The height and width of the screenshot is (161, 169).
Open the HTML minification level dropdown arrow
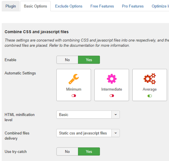pyautogui.click(x=115, y=115)
